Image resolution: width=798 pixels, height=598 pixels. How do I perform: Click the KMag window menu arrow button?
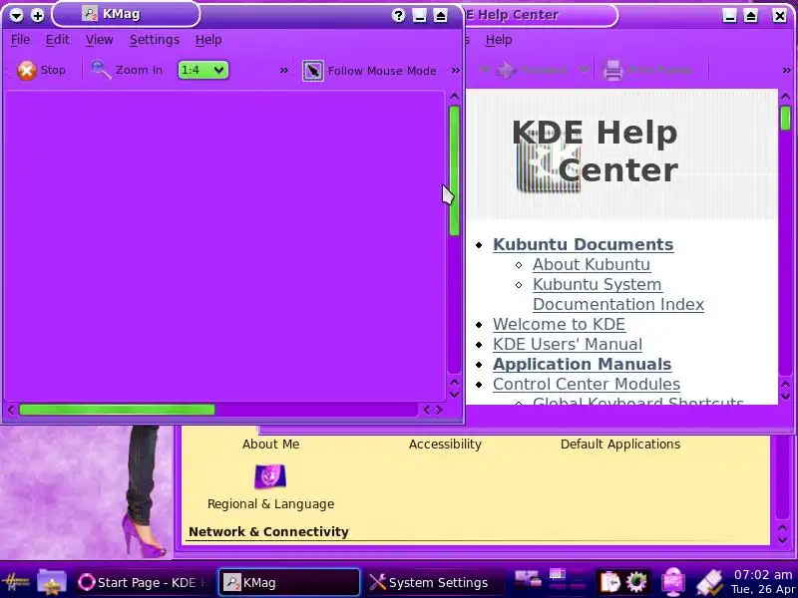coord(16,15)
